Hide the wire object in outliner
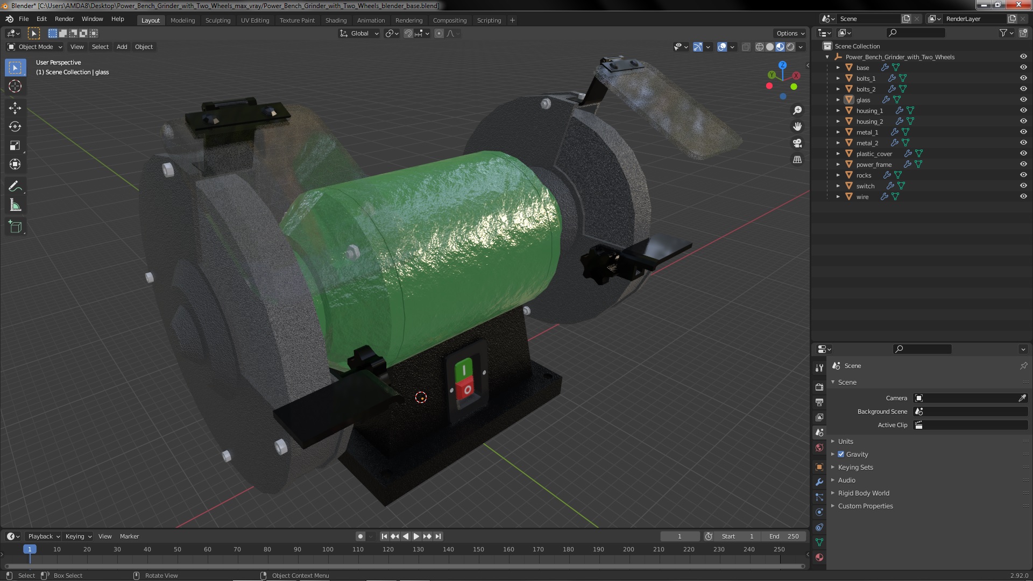 [x=1023, y=196]
